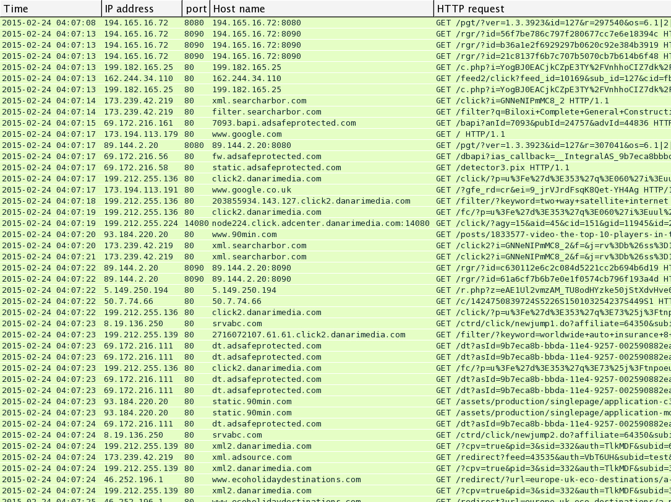Select the /r.php?z=eAE1Ul2vmzAM request
671x502 pixels.
553,290
